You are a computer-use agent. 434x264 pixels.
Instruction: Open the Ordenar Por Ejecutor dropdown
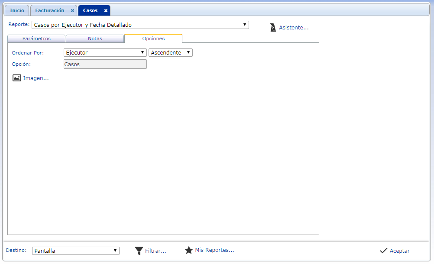(105, 52)
